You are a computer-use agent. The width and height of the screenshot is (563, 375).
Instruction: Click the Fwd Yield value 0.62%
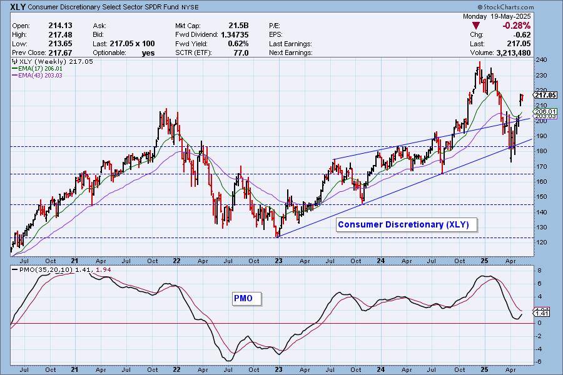tap(238, 44)
